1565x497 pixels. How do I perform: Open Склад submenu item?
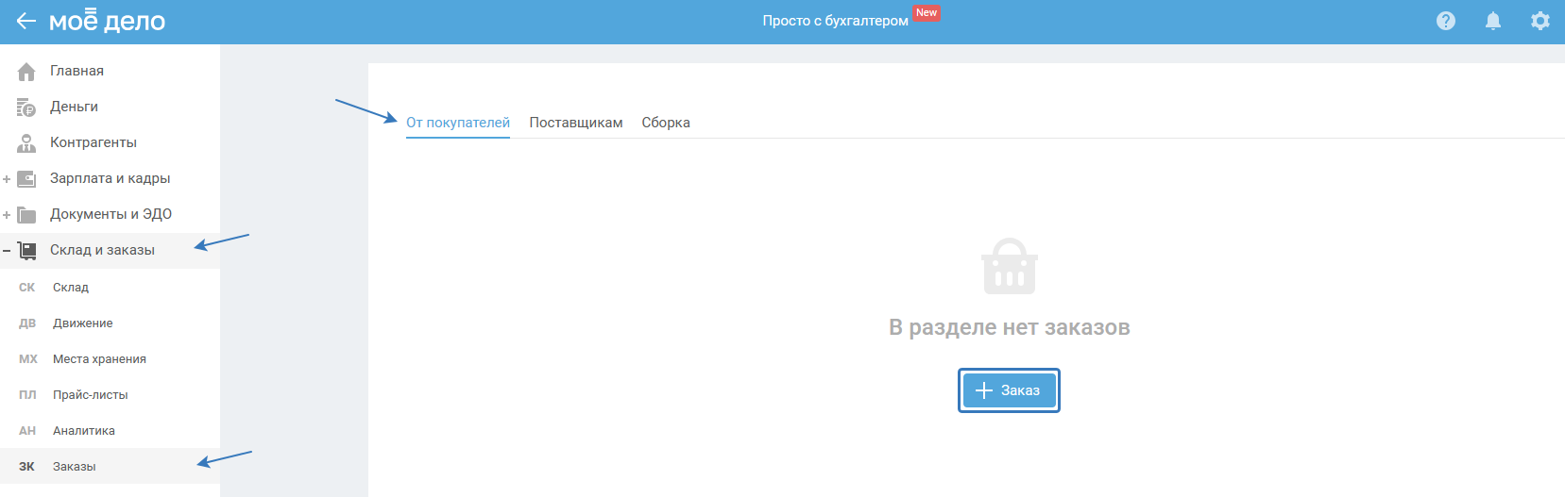tap(71, 288)
